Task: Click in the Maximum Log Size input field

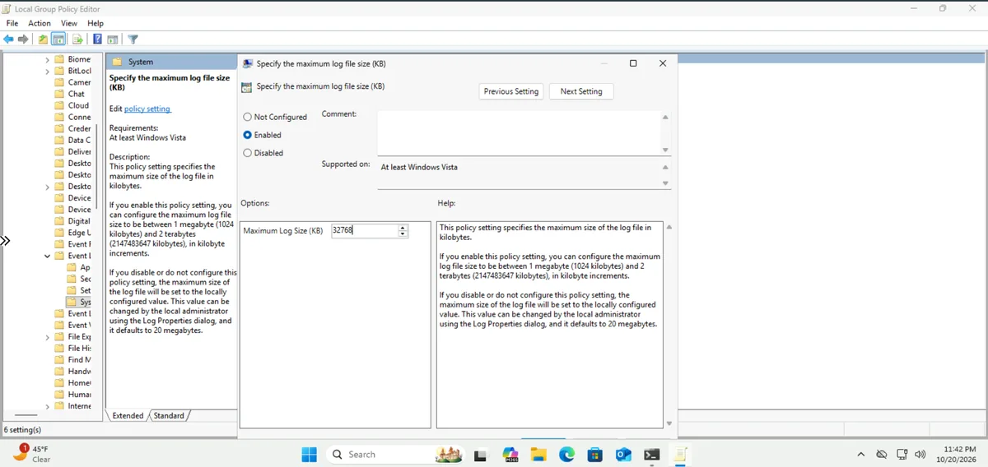Action: pos(365,231)
